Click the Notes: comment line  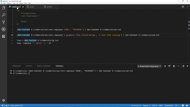[24, 21]
